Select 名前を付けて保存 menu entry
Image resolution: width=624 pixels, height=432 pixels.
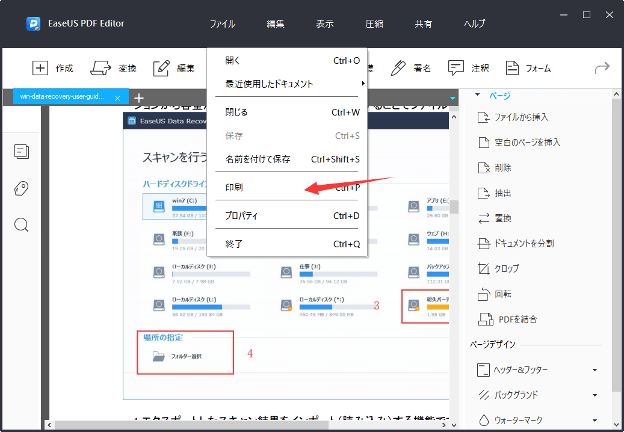click(258, 159)
